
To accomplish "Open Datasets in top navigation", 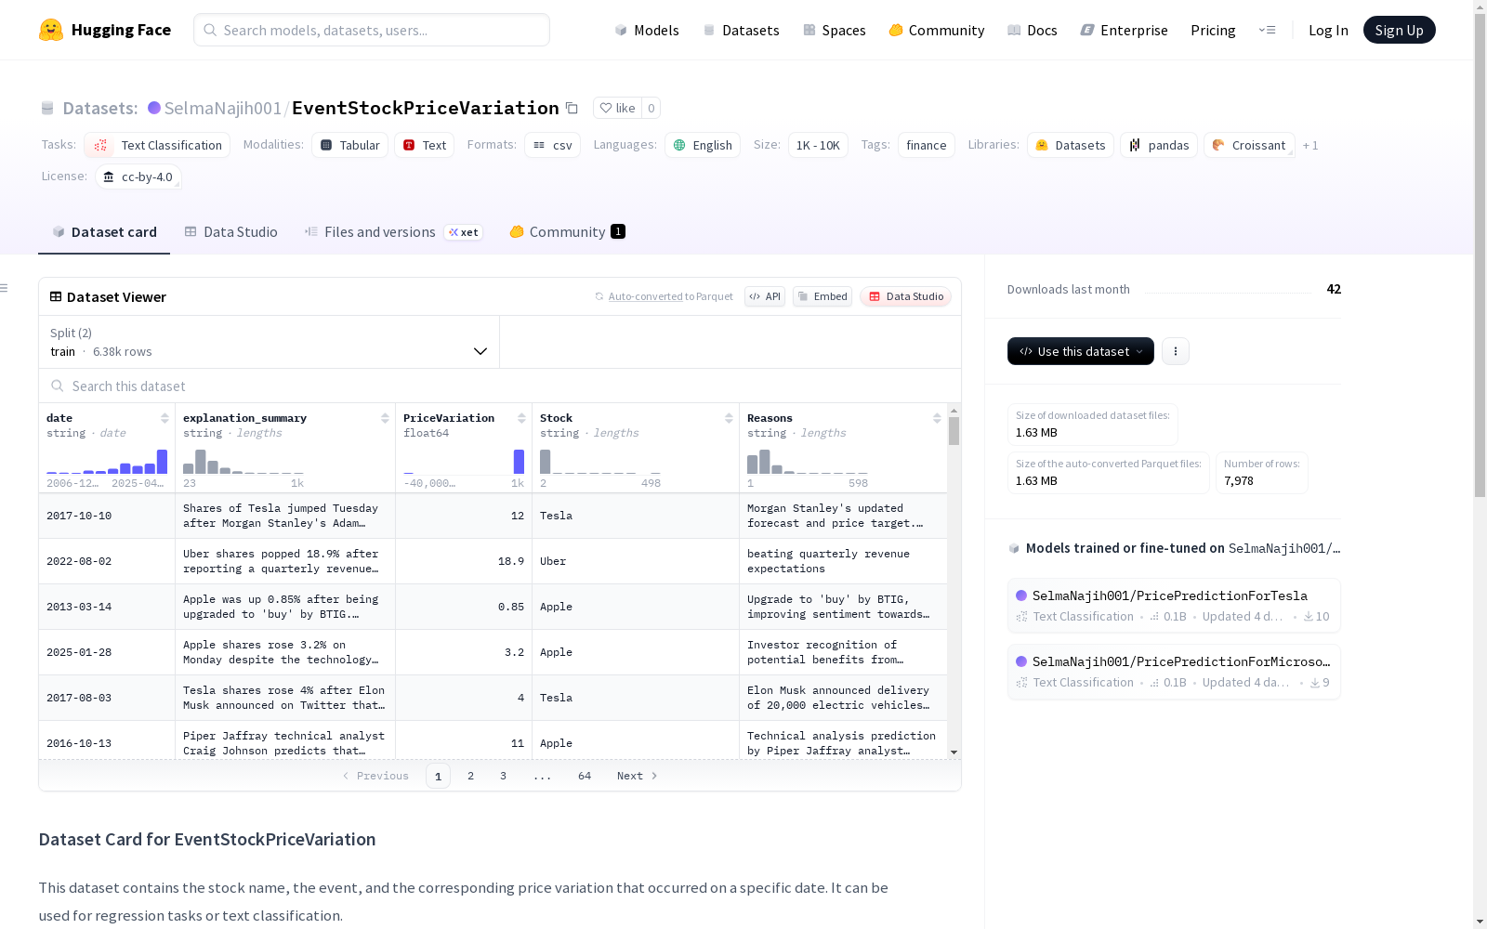I will pyautogui.click(x=741, y=30).
